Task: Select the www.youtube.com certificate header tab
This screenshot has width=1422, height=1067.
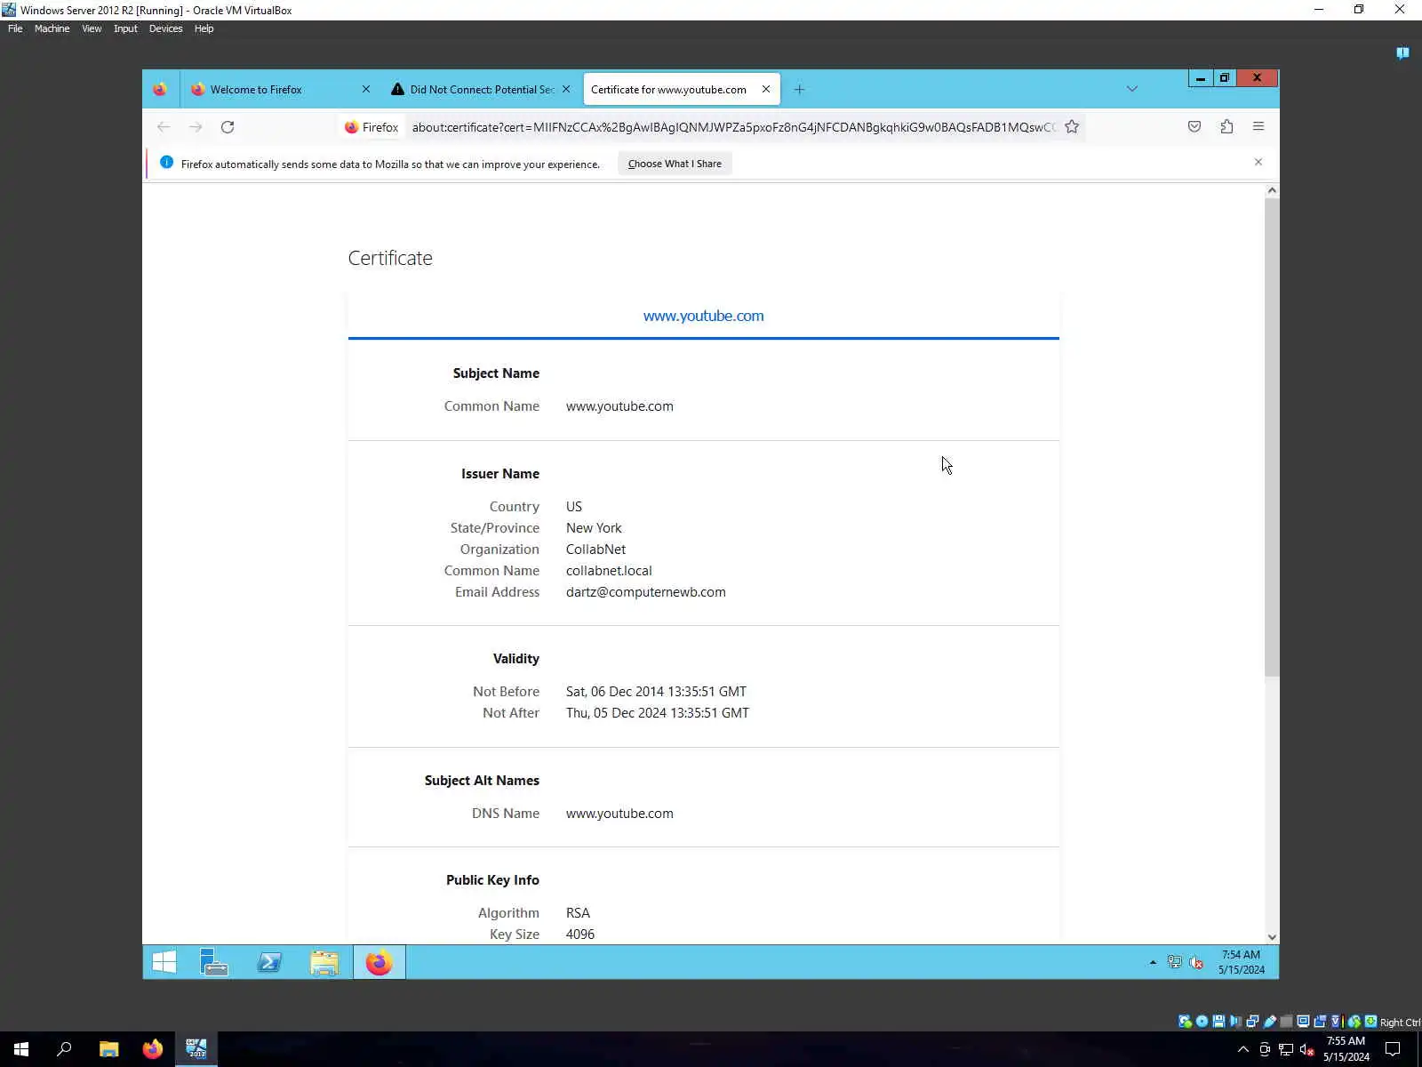Action: tap(703, 316)
